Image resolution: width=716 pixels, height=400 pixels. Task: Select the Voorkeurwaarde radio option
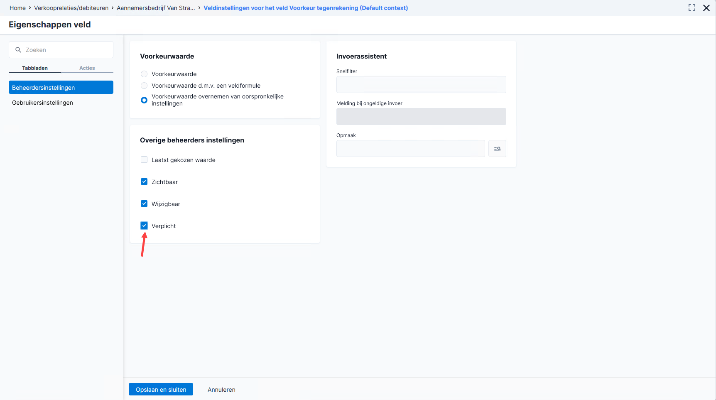click(144, 74)
